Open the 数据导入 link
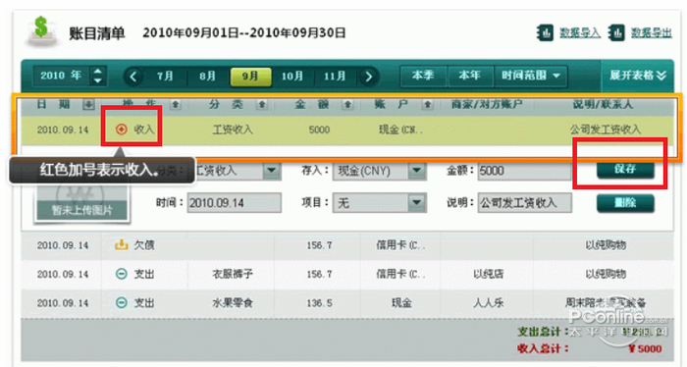The width and height of the screenshot is (687, 367). pos(580,32)
